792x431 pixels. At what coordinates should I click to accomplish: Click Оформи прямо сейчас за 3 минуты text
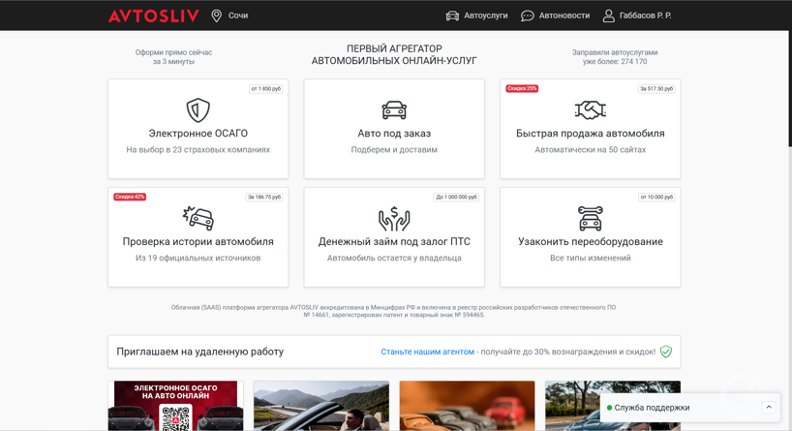click(173, 56)
